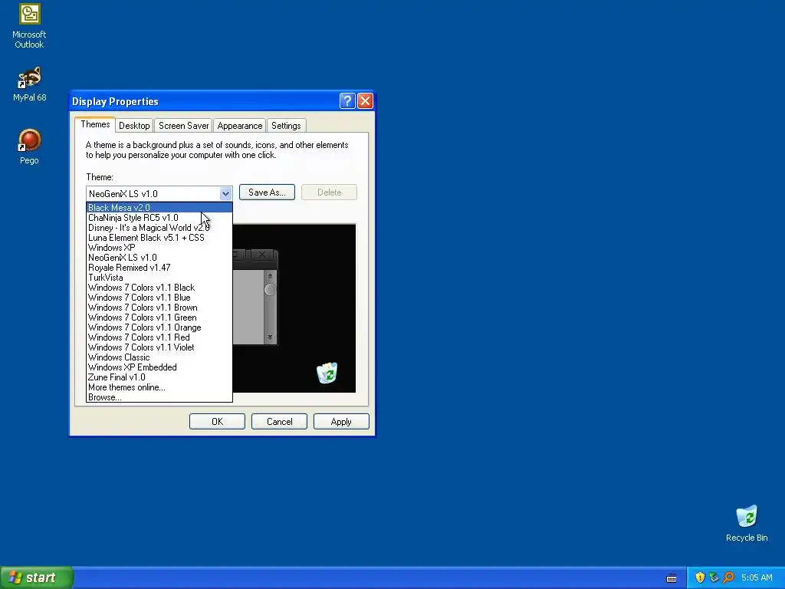Choose Windows 7 Colors v1.1 Green
The width and height of the screenshot is (785, 589).
coord(159,318)
